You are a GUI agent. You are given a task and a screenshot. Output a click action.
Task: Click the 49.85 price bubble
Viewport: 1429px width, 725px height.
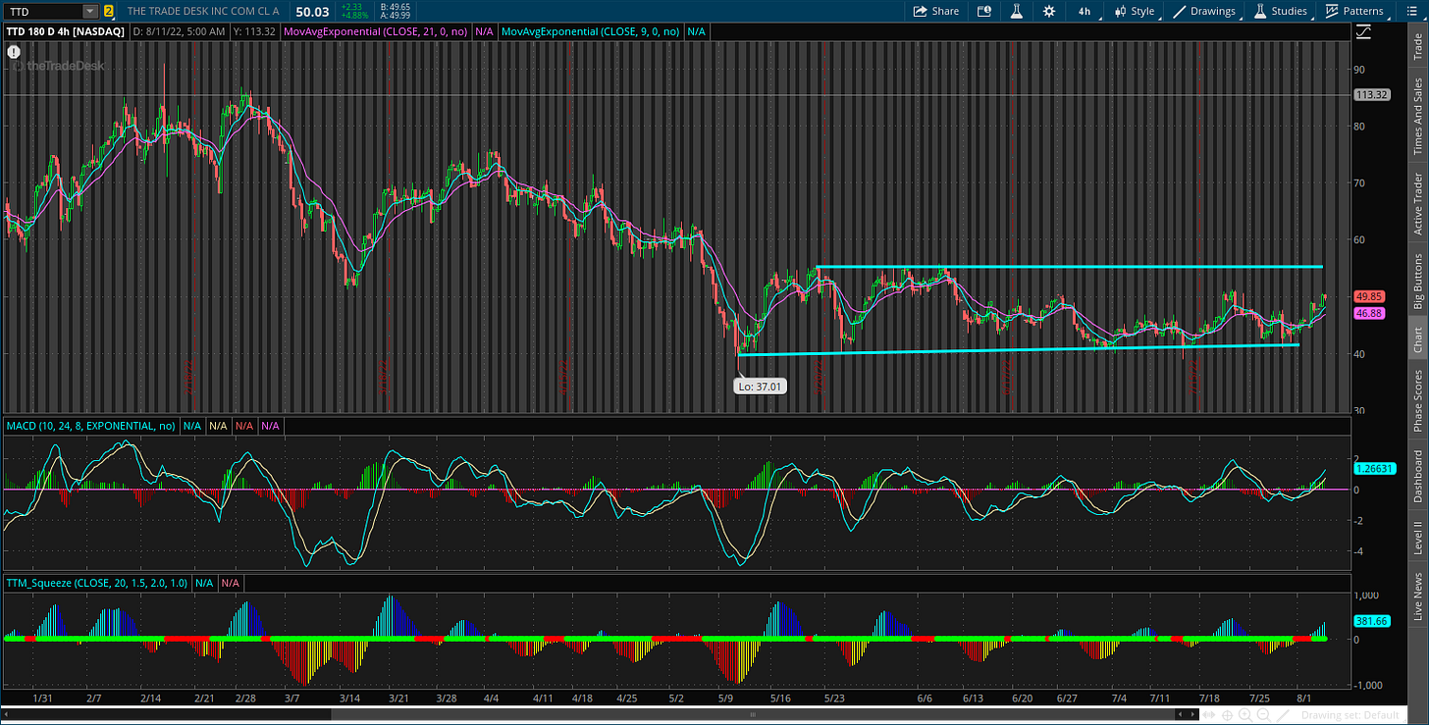(x=1368, y=296)
